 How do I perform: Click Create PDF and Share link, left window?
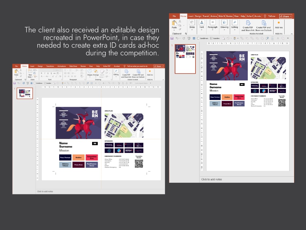126,73
